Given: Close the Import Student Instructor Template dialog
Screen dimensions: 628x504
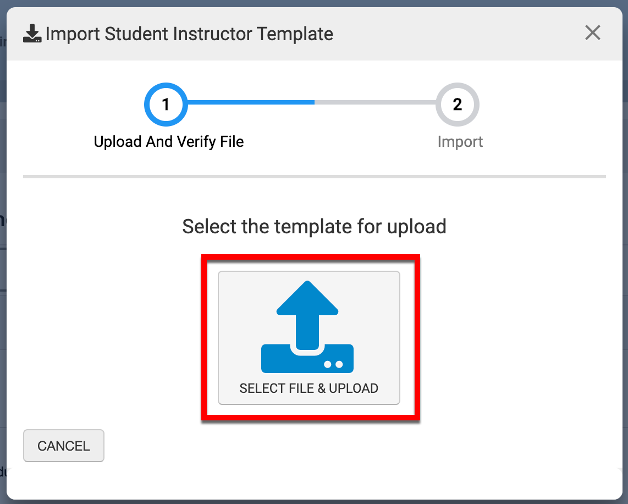Looking at the screenshot, I should [x=592, y=33].
